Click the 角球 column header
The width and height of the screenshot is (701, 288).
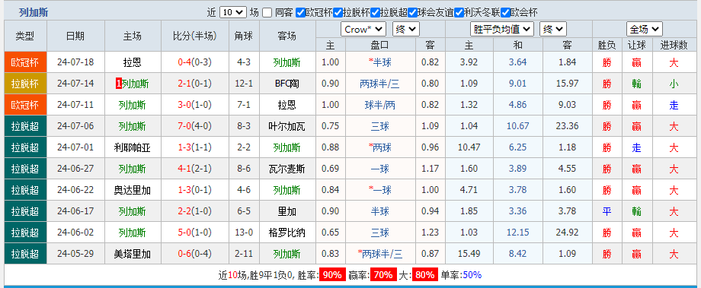[x=244, y=36]
